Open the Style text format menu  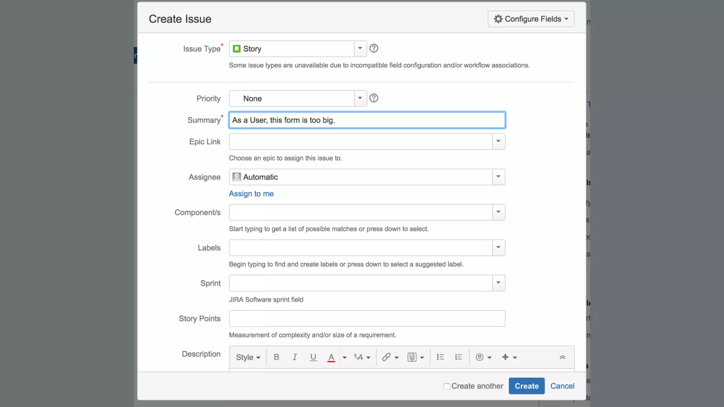click(248, 357)
